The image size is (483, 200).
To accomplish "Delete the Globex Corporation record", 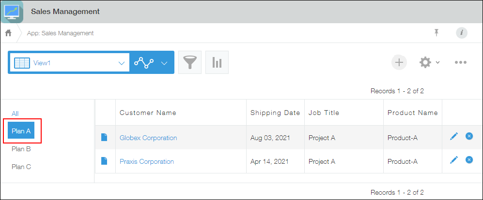I will coord(469,137).
